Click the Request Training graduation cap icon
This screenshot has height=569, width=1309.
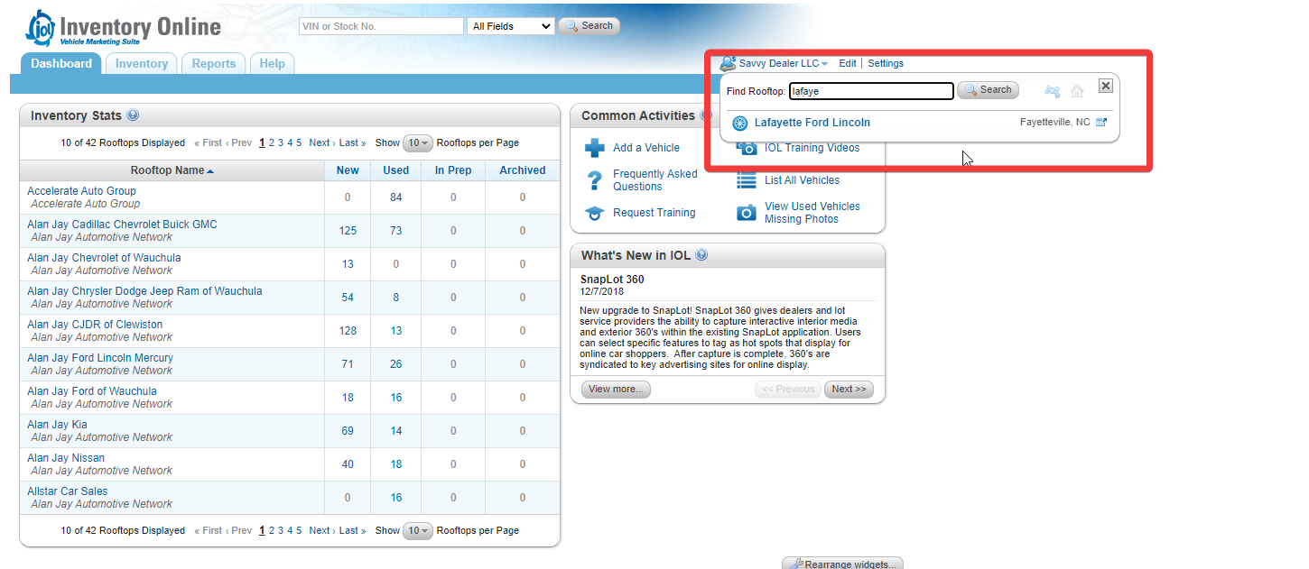coord(595,213)
